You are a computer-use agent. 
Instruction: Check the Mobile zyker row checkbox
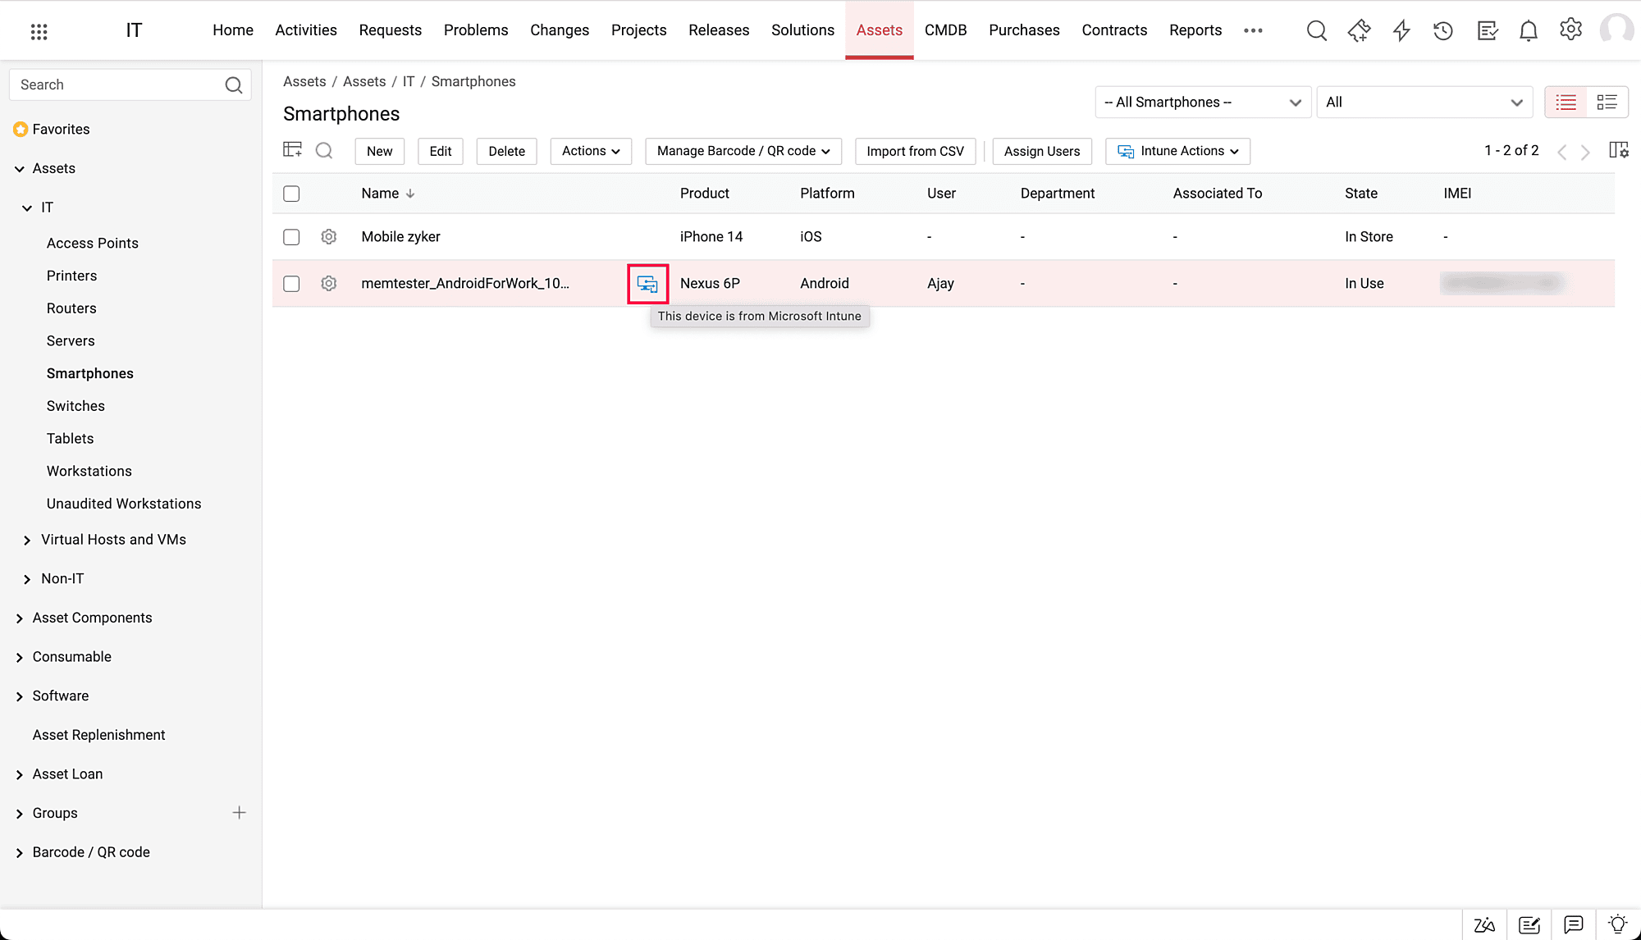[x=291, y=237]
